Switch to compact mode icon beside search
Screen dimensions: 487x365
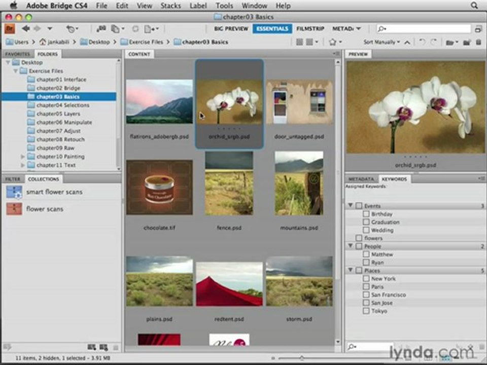pyautogui.click(x=478, y=29)
